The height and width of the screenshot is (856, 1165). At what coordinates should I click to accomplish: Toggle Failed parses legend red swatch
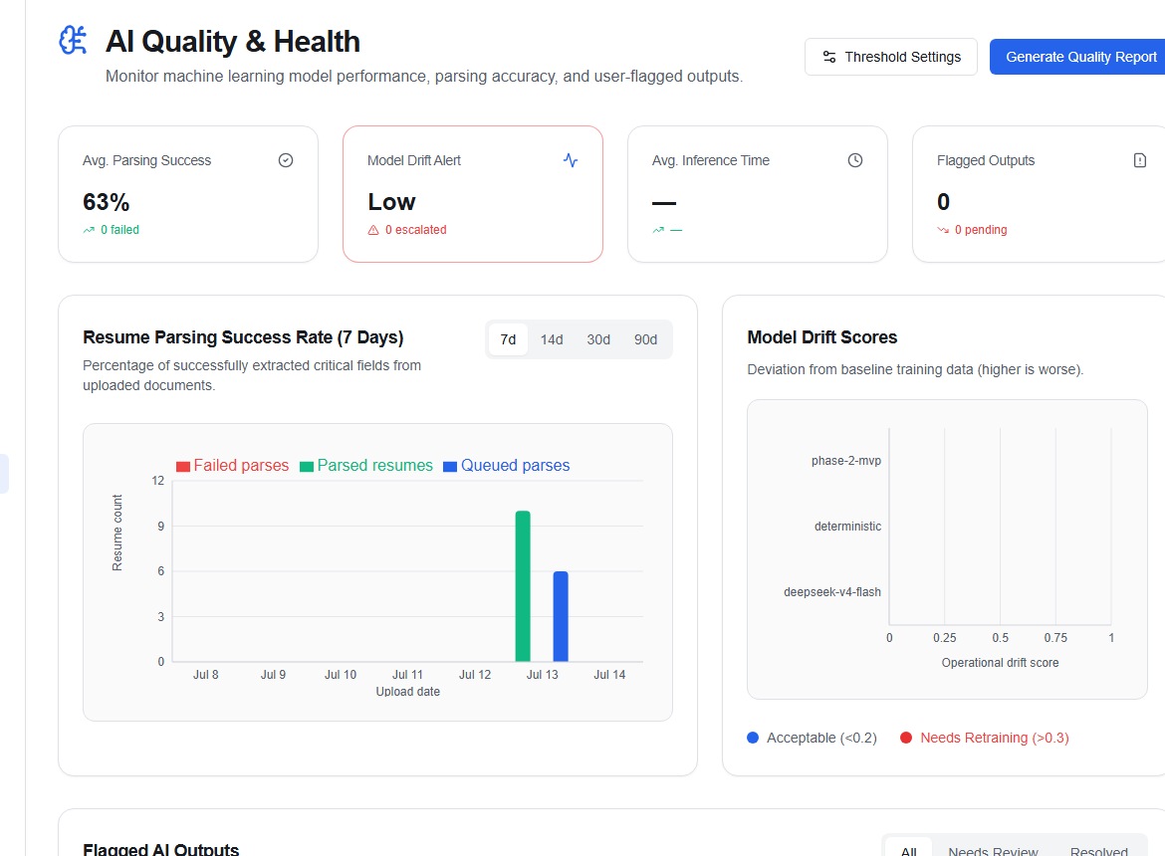pos(183,466)
